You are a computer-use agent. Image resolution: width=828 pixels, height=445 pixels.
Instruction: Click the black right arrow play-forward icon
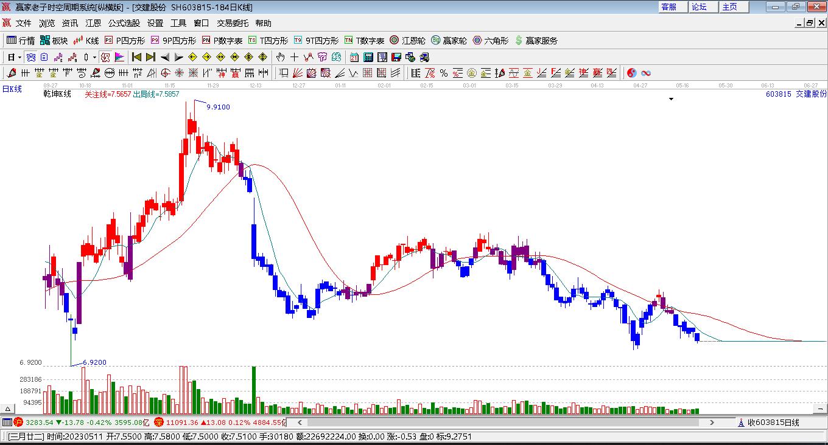178,57
